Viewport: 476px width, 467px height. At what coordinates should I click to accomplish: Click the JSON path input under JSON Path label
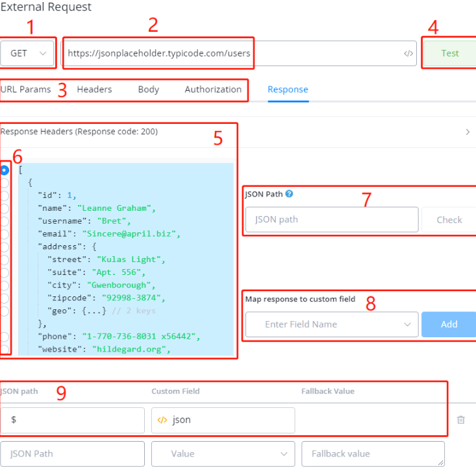click(x=332, y=220)
